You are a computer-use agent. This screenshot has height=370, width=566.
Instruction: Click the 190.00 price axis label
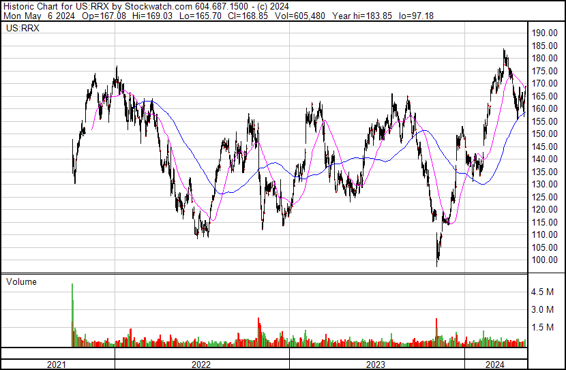tap(546, 33)
